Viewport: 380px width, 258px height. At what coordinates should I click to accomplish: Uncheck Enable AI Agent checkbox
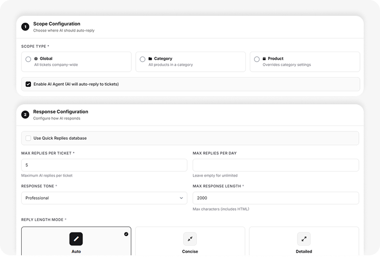[x=28, y=84]
